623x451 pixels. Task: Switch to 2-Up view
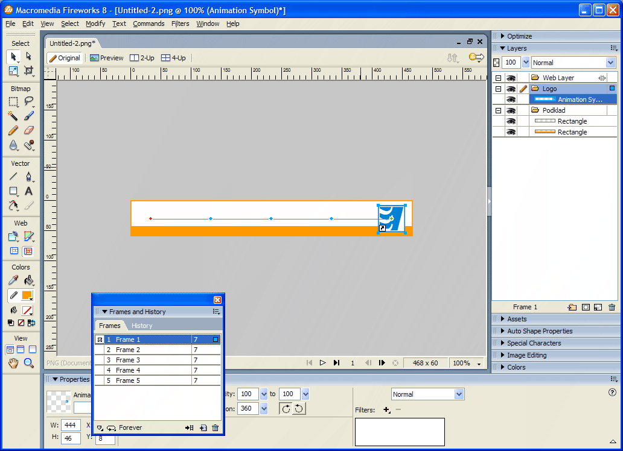point(142,58)
